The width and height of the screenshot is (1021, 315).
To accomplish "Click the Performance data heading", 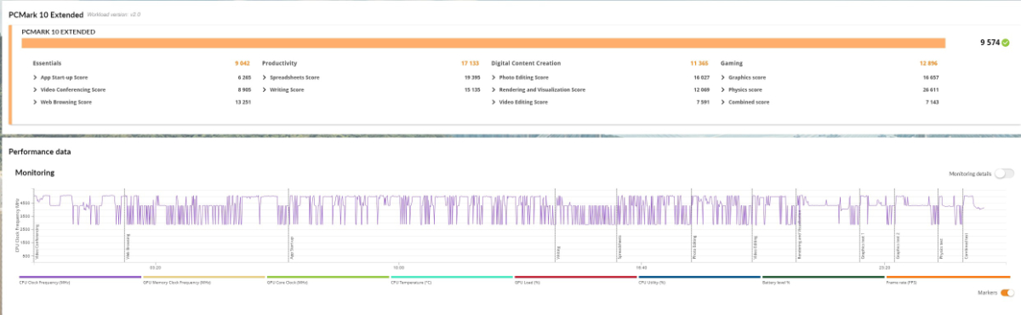I will (39, 152).
